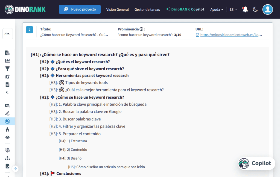Open the sitemap hierarchy icon in sidebar
This screenshot has width=280, height=177.
coord(7,158)
